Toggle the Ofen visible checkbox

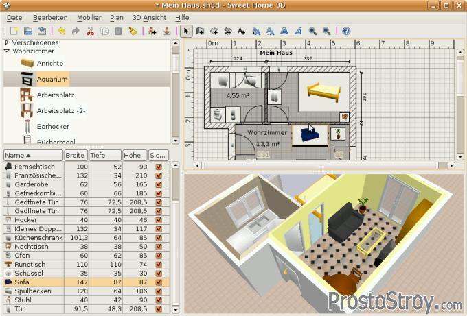click(x=159, y=256)
